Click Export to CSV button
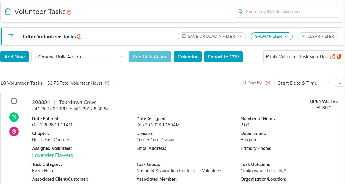345x184 pixels. click(x=223, y=57)
